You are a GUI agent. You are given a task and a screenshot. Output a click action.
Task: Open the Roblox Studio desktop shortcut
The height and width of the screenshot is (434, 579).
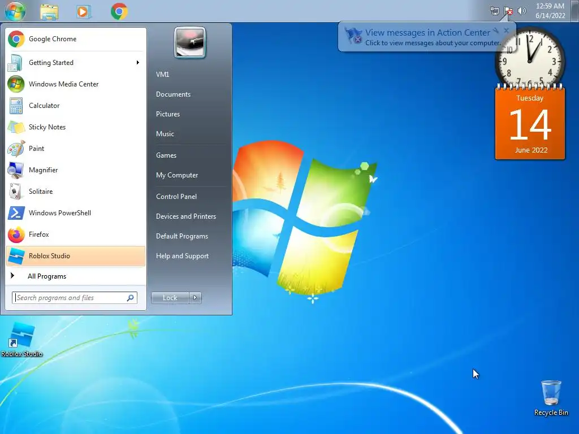21,340
